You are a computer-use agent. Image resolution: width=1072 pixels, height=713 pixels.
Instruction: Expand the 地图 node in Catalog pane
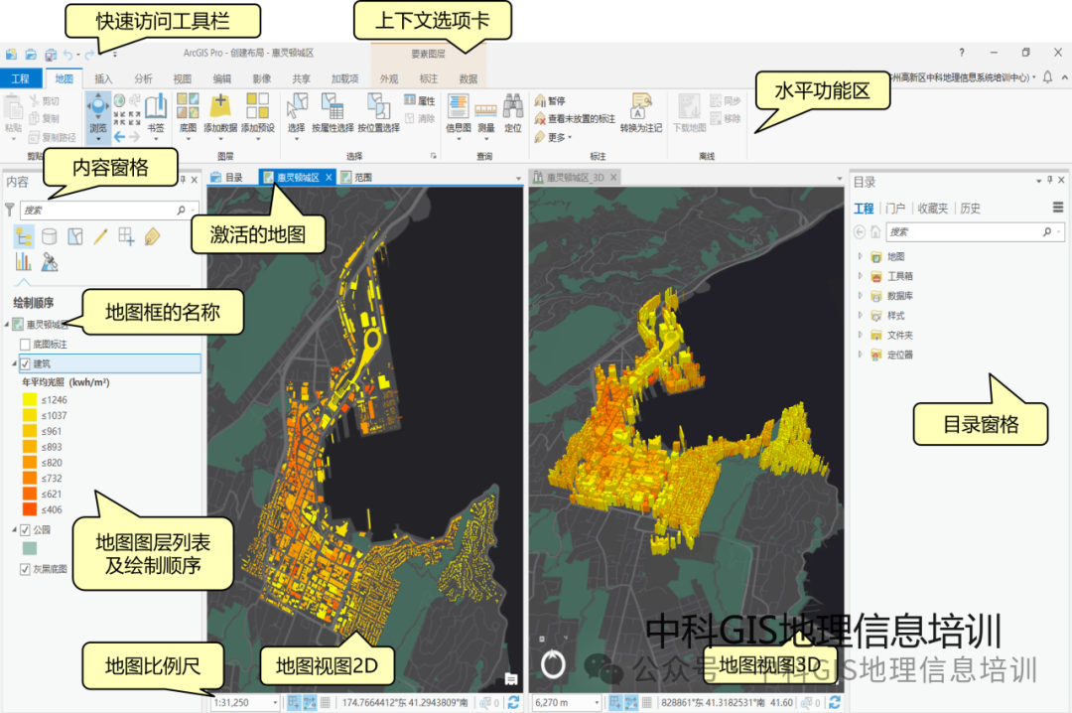pos(860,256)
